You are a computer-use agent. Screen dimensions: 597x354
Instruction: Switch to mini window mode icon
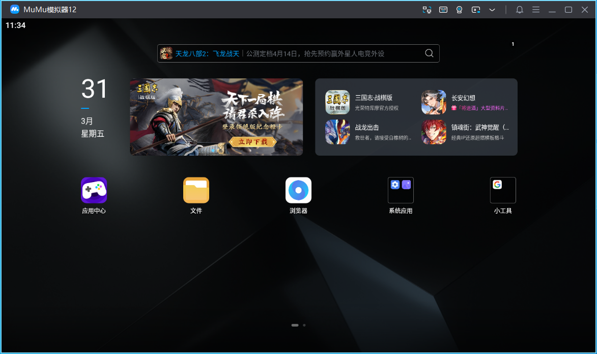tap(476, 10)
